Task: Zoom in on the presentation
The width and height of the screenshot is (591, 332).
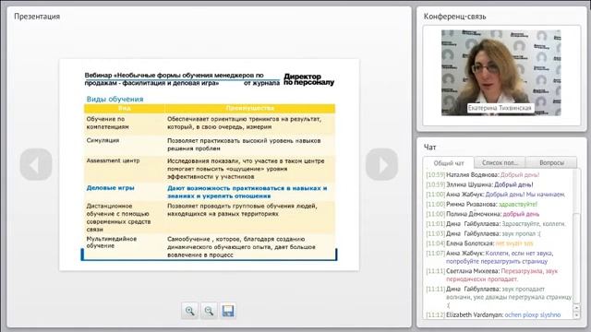Action: point(190,311)
